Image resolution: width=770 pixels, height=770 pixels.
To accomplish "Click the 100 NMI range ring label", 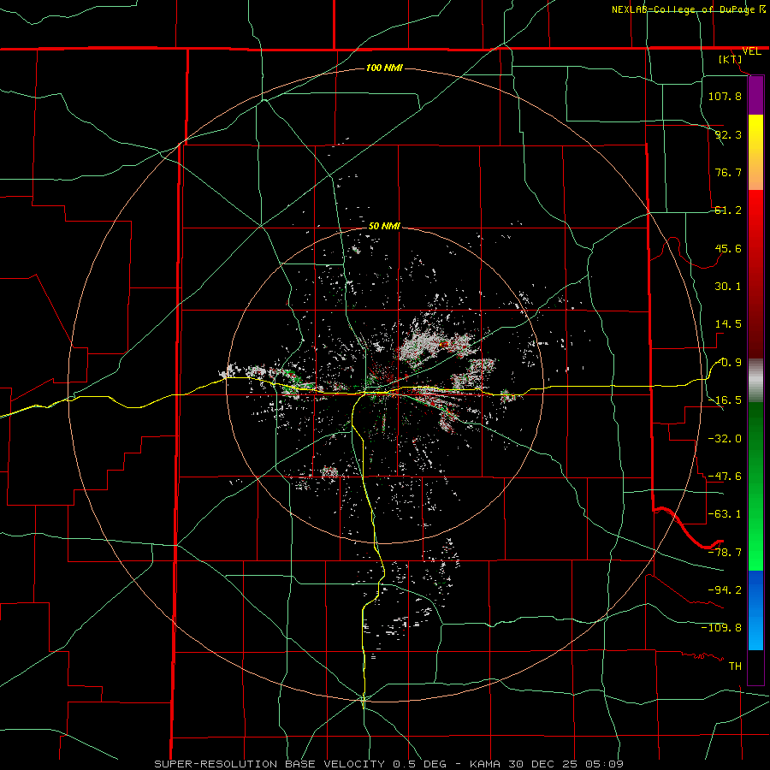I will [384, 68].
